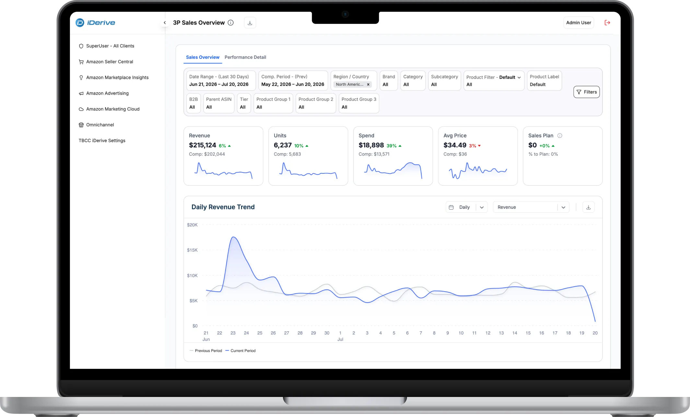Click the Admin User button
This screenshot has height=417, width=690.
coord(579,23)
